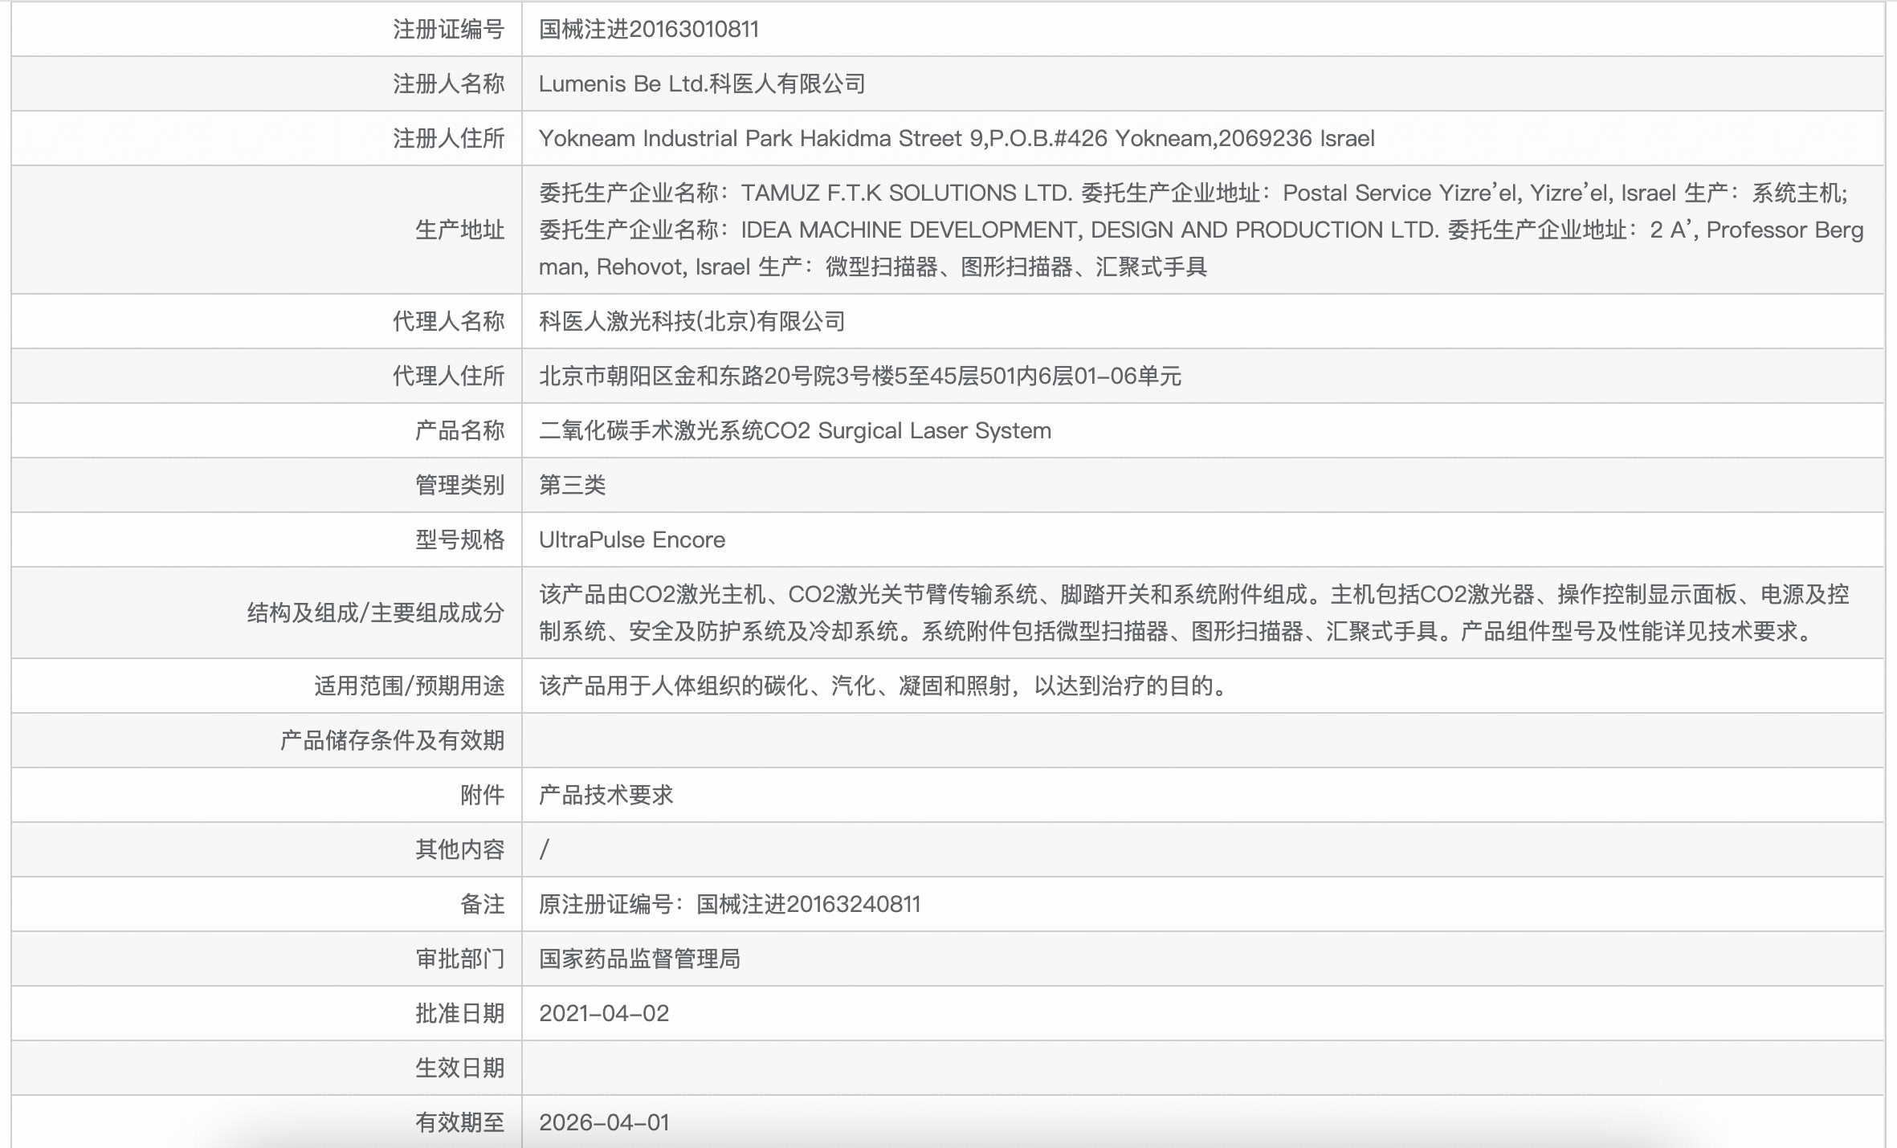Click the 注册人住所 address value
Image resolution: width=1897 pixels, height=1148 pixels.
coord(956,137)
